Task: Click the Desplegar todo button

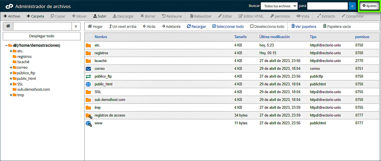Action: coord(41,36)
